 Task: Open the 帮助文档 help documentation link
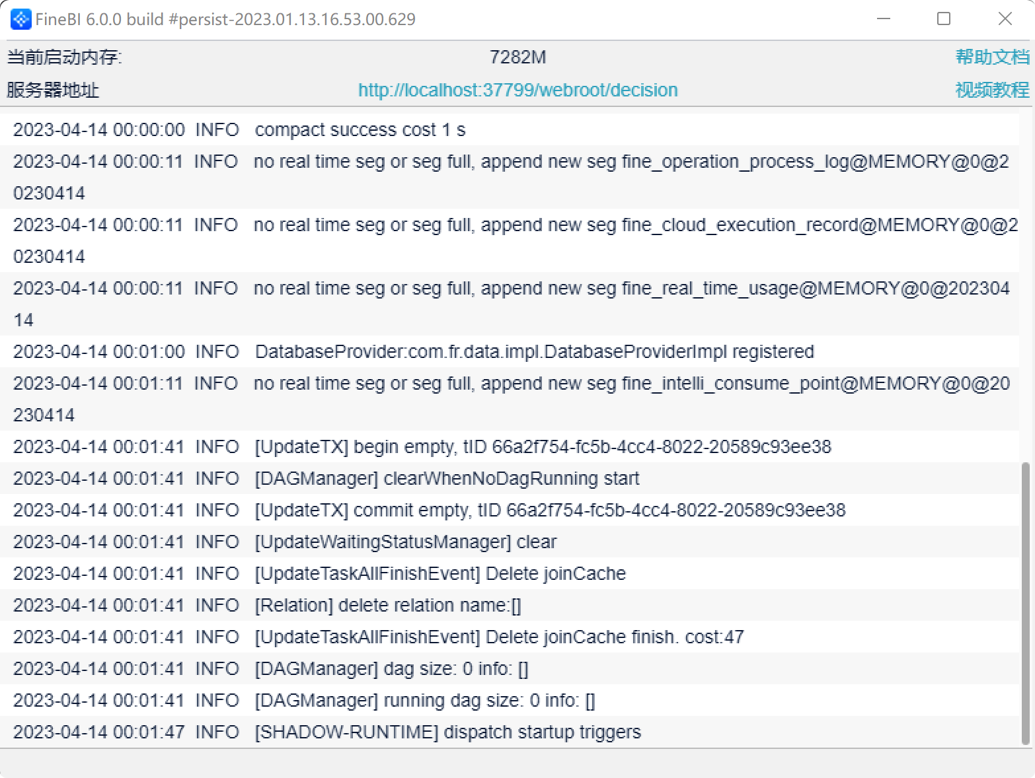click(992, 57)
